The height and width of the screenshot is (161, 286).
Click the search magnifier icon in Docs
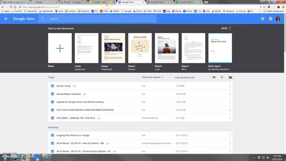43,19
